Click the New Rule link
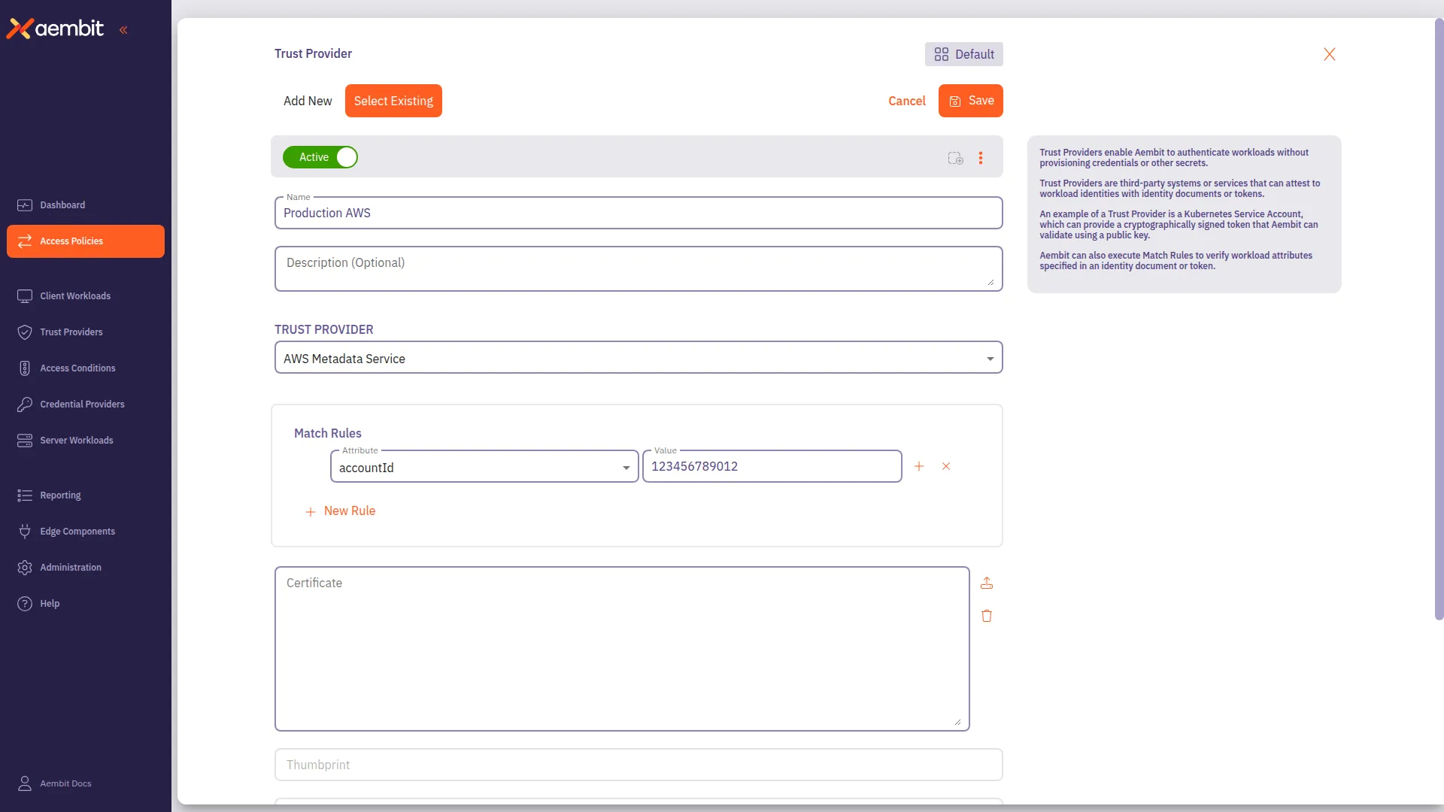 pos(340,511)
